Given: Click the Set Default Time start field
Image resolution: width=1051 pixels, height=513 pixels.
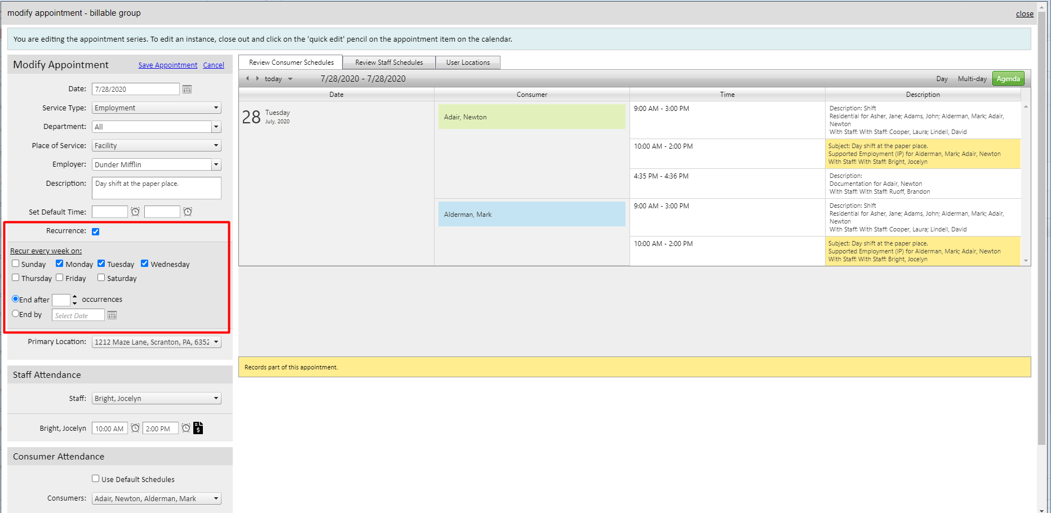Looking at the screenshot, I should click(x=110, y=212).
